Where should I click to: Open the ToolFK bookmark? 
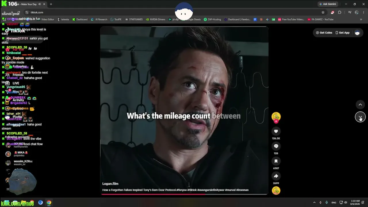point(116,20)
